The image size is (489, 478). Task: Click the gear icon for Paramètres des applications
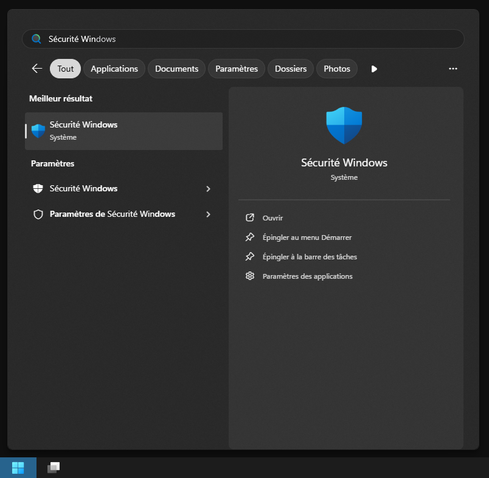(x=250, y=276)
